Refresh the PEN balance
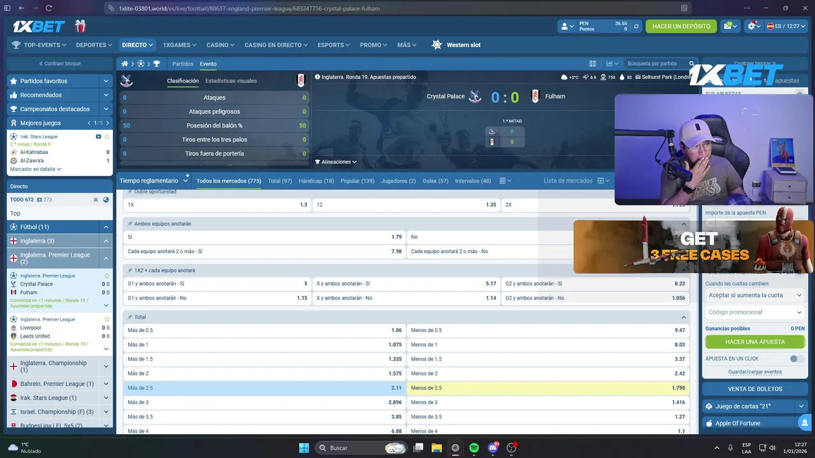This screenshot has height=458, width=815. pos(635,26)
